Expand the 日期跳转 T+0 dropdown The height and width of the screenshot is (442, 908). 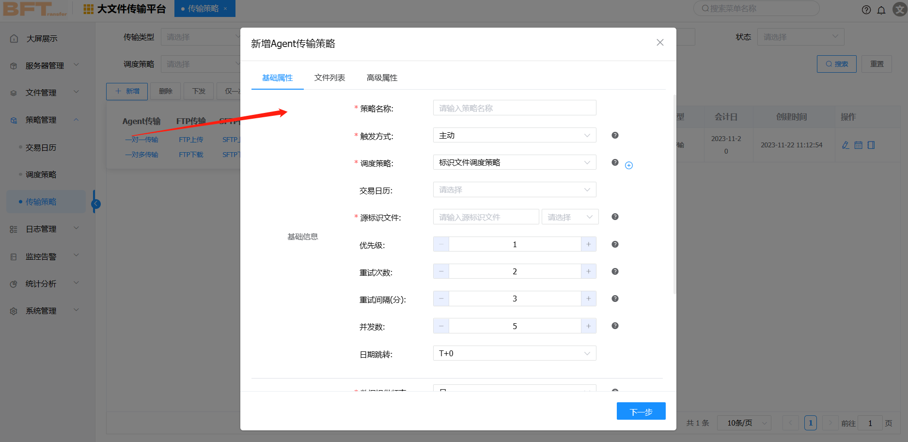click(x=514, y=353)
